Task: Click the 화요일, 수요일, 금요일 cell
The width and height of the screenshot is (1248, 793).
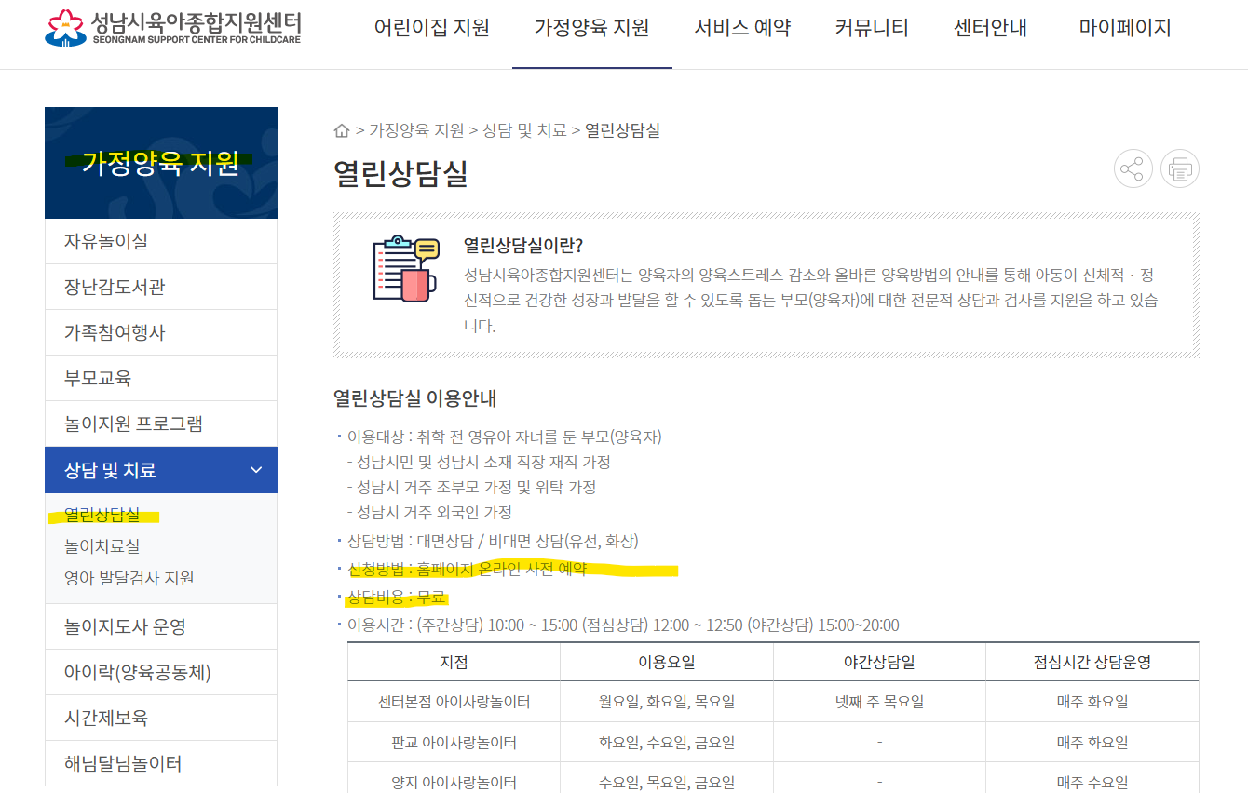Action: pyautogui.click(x=667, y=742)
